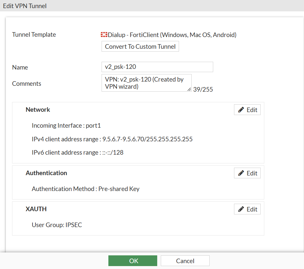Click the 39/255 comment character counter

[x=203, y=89]
